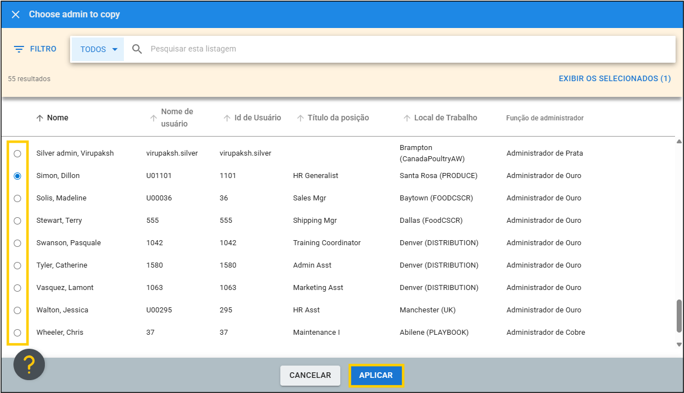Click the name Walton, Jessica
This screenshot has width=684, height=393.
[62, 310]
